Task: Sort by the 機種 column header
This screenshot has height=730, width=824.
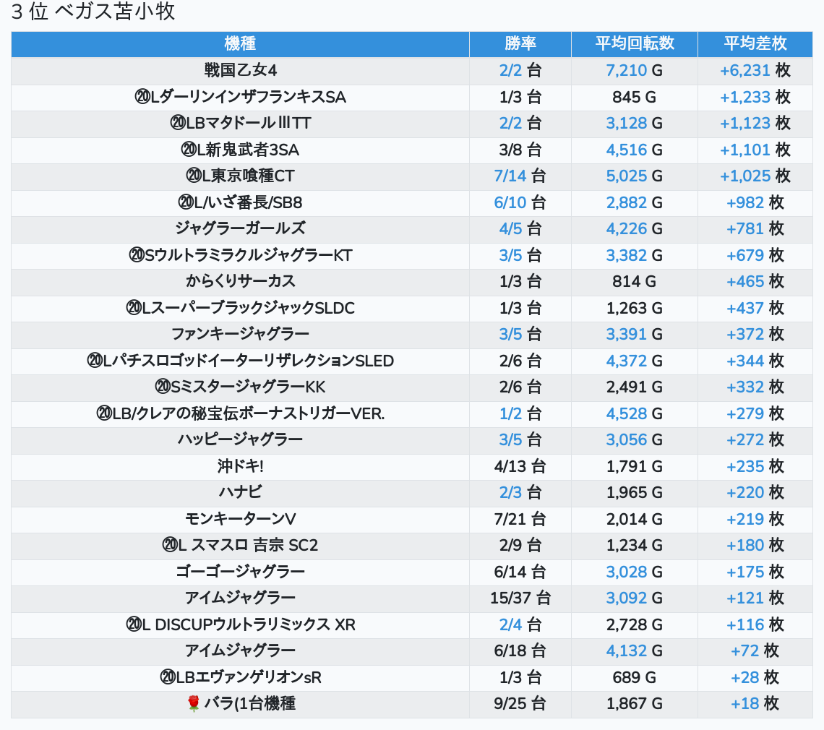Action: [240, 43]
